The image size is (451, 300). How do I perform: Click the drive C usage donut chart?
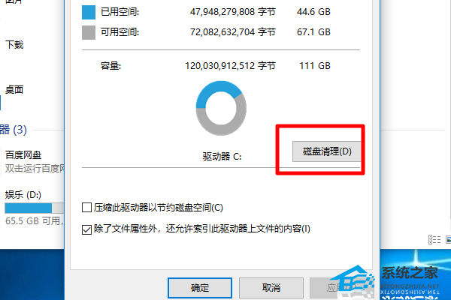tap(221, 108)
